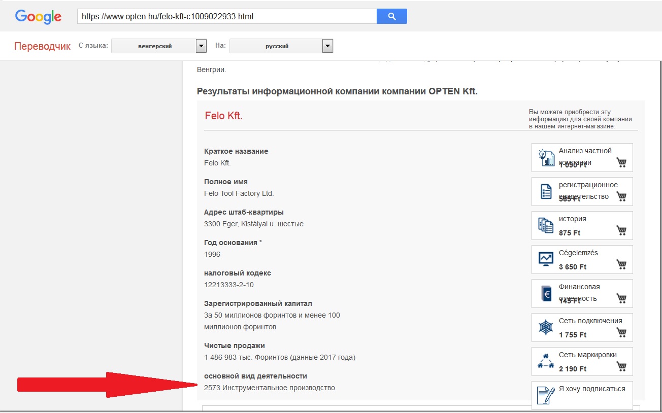Add Финансовая отчетность to cart
Image resolution: width=662 pixels, height=413 pixels.
(621, 298)
